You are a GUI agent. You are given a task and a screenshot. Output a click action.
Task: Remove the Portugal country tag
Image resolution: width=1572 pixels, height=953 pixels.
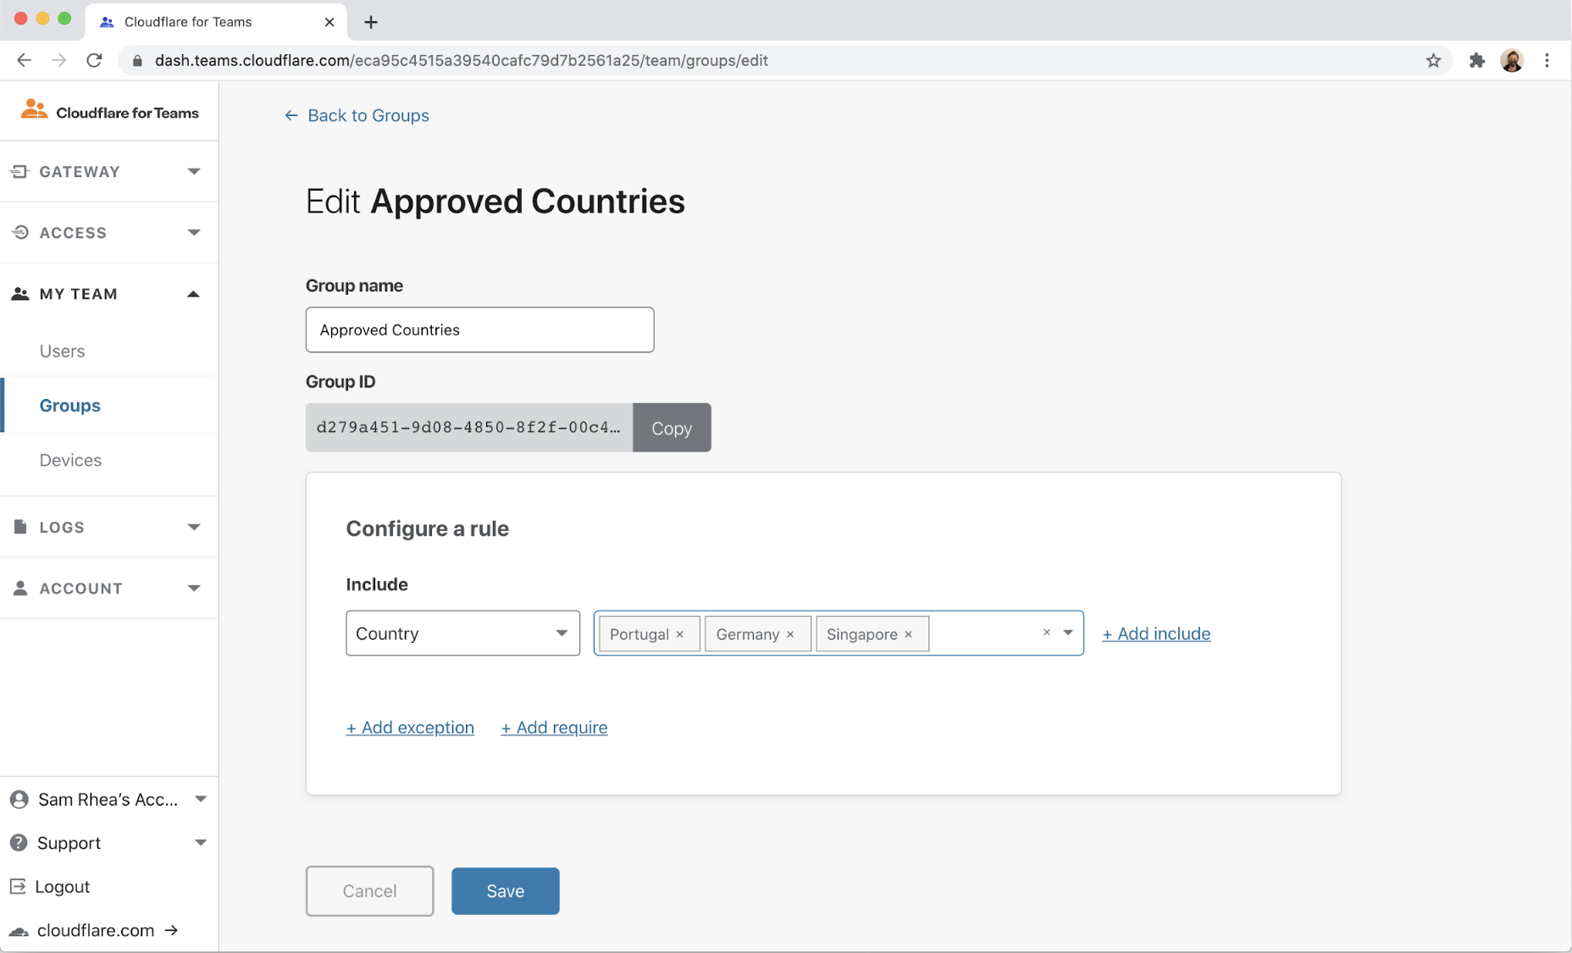[x=679, y=634]
